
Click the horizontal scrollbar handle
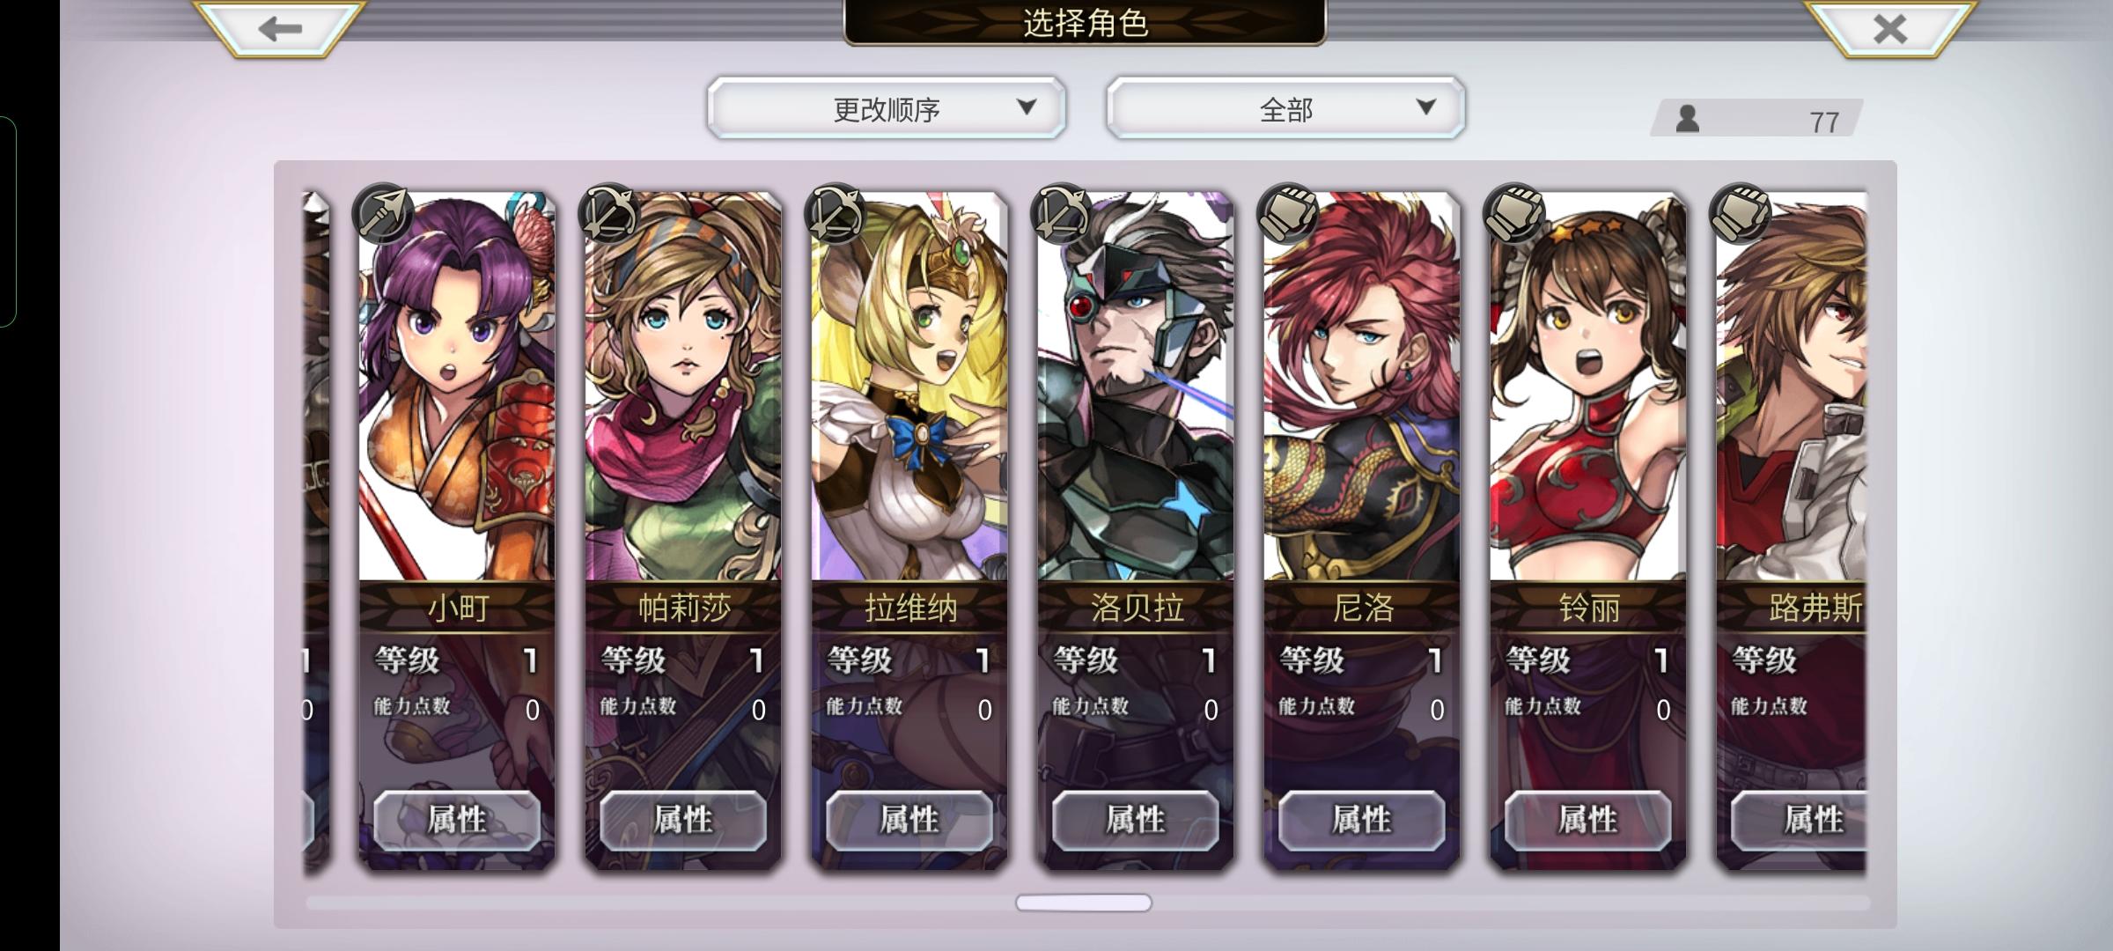coord(1084,903)
